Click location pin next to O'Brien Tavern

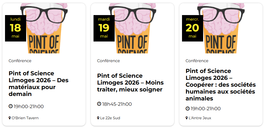[x=10, y=118]
